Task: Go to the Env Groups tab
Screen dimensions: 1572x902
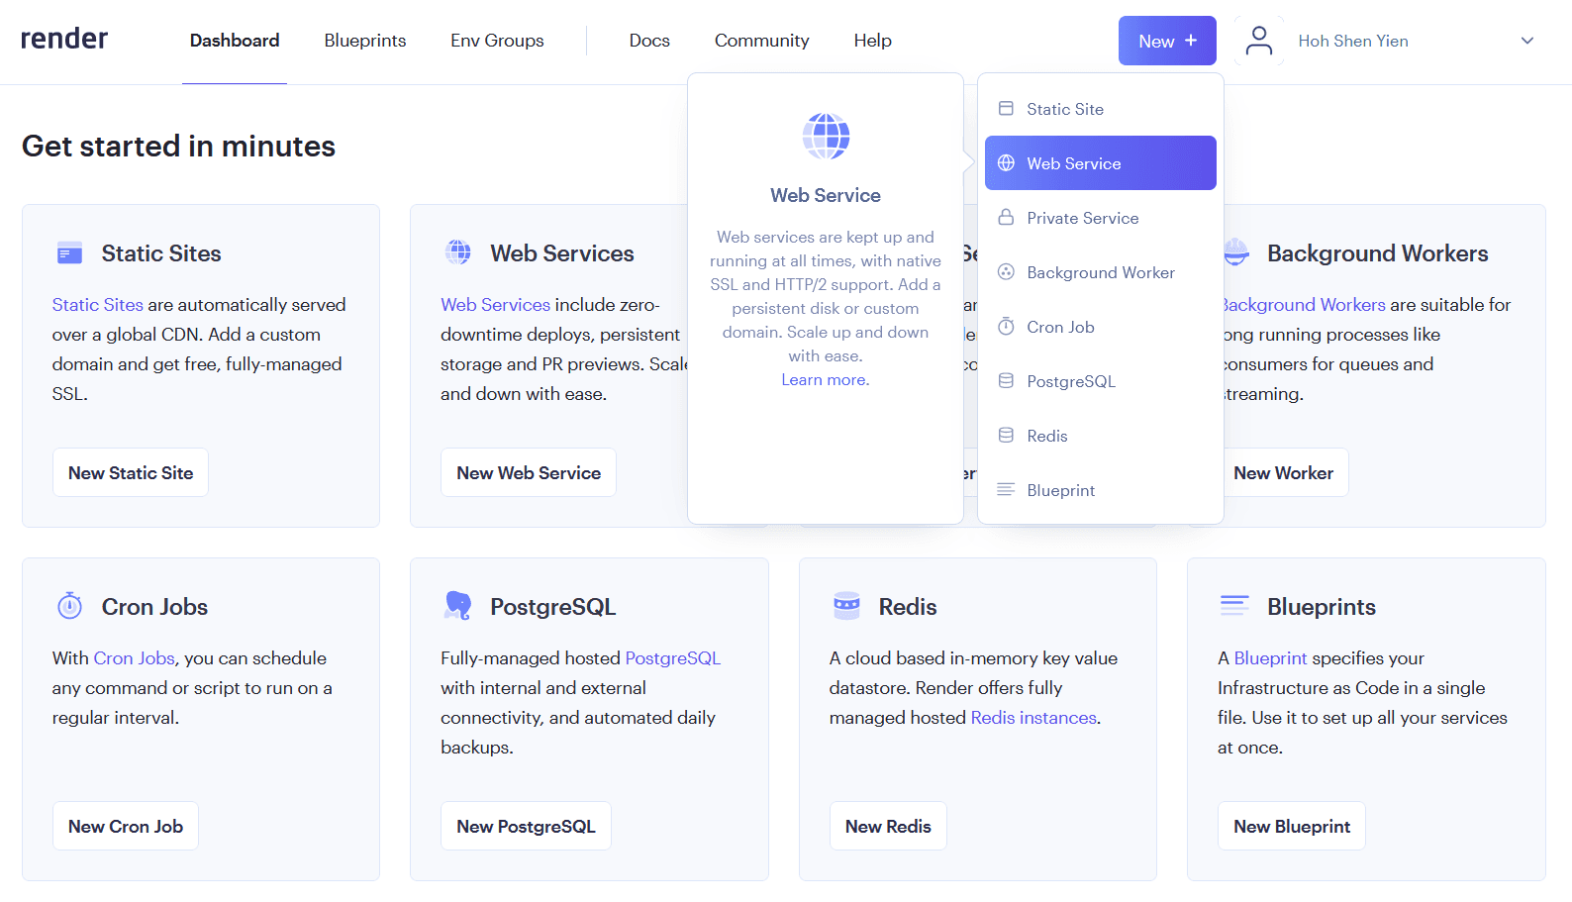Action: [497, 41]
